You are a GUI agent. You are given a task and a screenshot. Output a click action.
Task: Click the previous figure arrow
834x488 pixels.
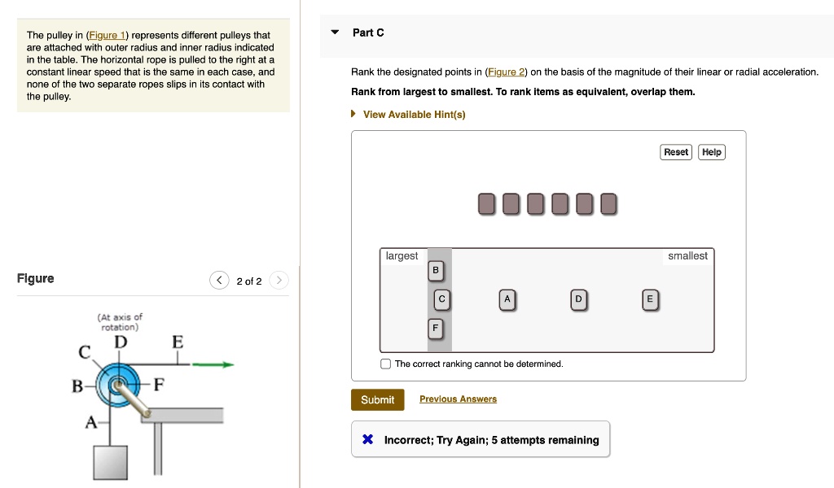click(x=219, y=281)
